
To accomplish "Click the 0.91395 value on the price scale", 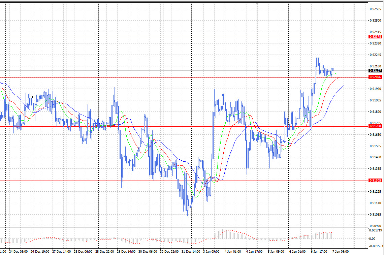I will tap(375, 168).
